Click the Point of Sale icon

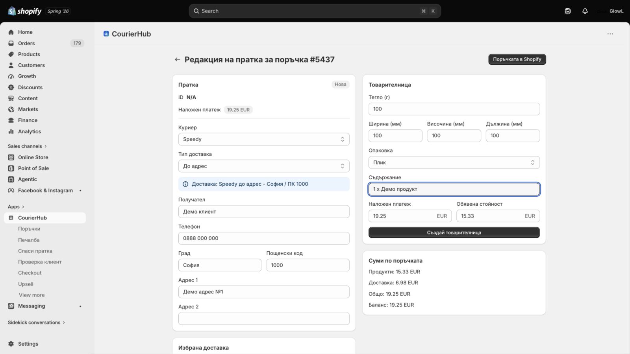tap(11, 168)
